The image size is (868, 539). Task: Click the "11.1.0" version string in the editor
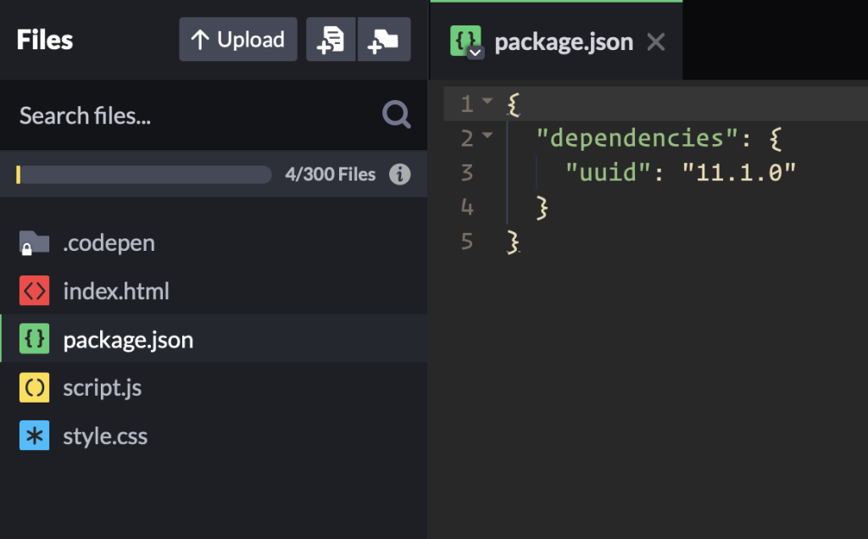(x=739, y=172)
